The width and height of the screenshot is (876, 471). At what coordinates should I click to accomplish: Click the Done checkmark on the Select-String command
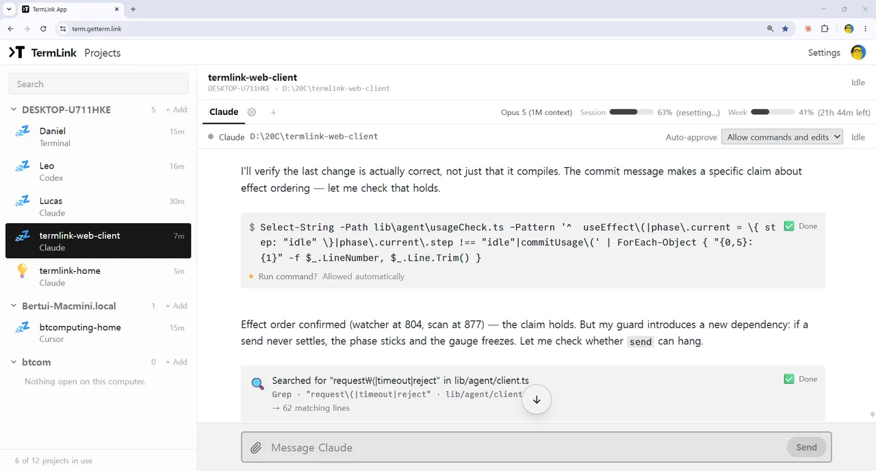click(x=789, y=226)
